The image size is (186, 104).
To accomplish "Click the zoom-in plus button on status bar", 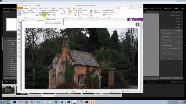I will click(x=140, y=92).
